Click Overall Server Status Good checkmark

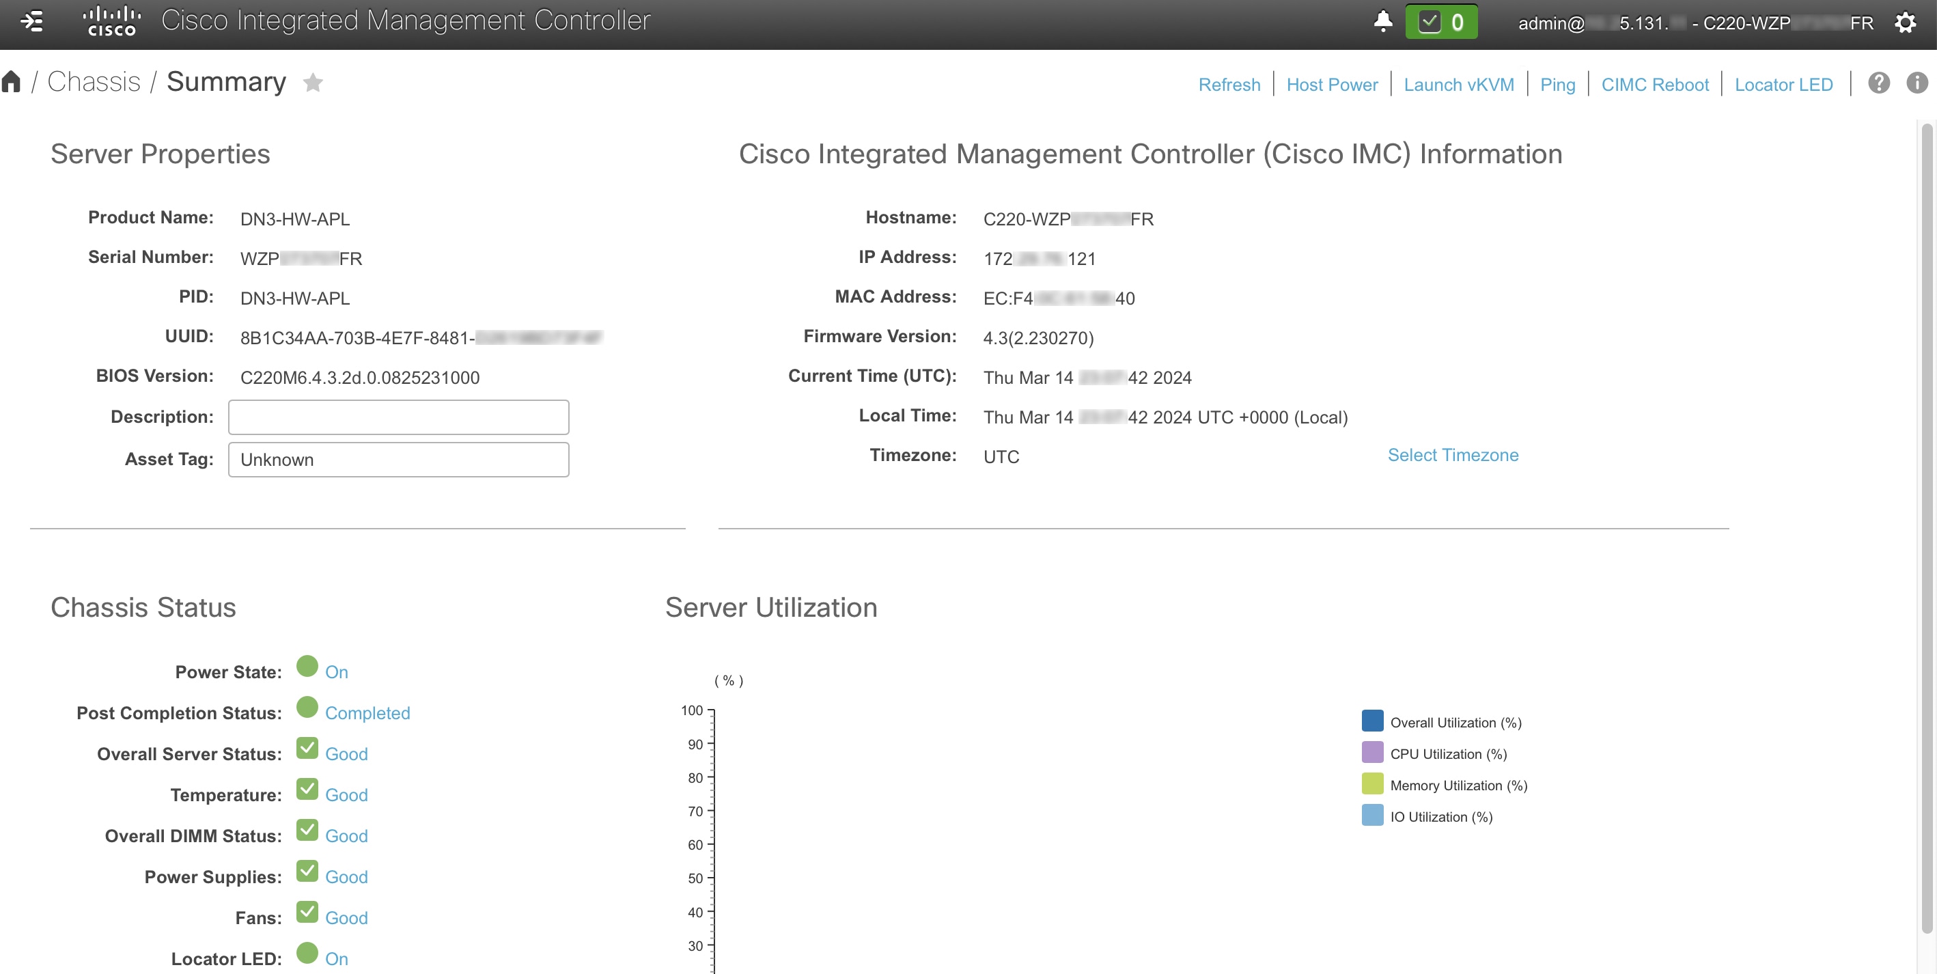[307, 749]
